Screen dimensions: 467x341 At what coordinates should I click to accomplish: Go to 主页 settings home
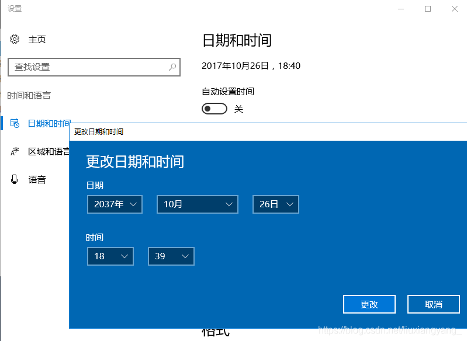tap(37, 39)
